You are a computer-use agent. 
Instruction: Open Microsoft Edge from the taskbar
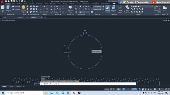click(57, 93)
